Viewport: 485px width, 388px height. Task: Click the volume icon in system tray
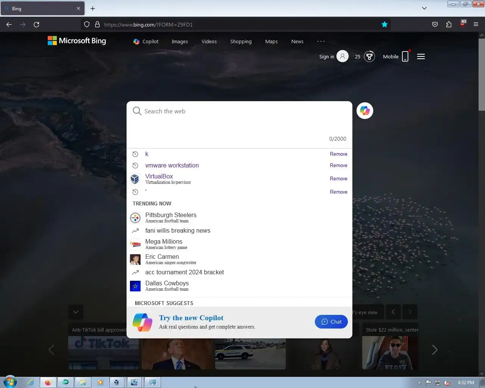[447, 383]
